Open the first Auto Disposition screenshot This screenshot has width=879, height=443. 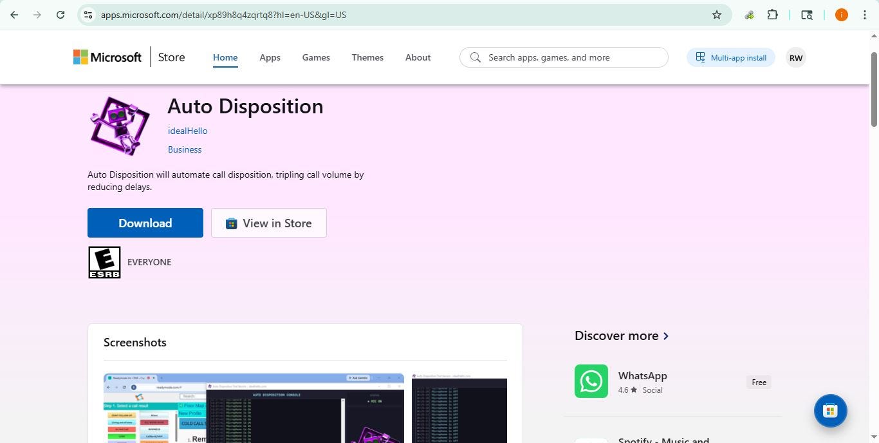point(254,408)
